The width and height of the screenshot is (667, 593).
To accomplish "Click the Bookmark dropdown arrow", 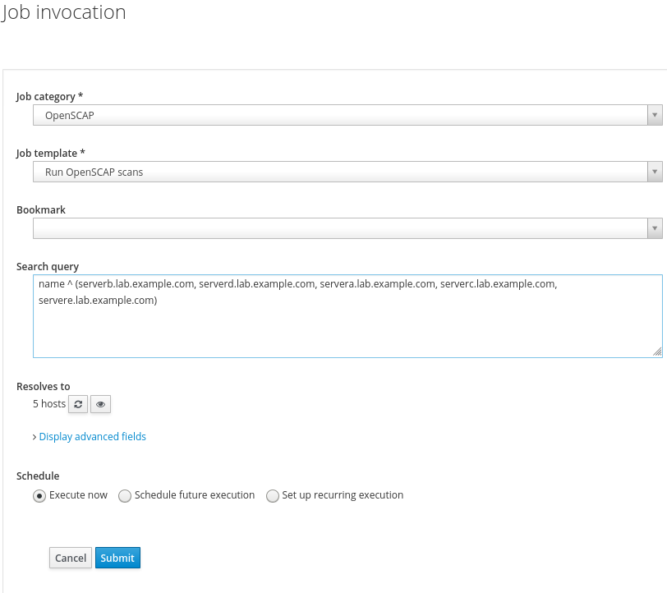I will (x=655, y=228).
